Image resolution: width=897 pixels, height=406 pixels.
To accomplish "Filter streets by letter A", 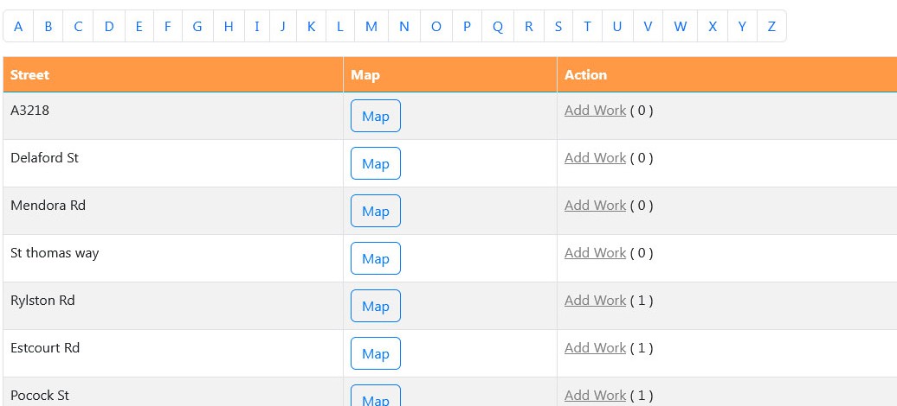I will tap(18, 26).
